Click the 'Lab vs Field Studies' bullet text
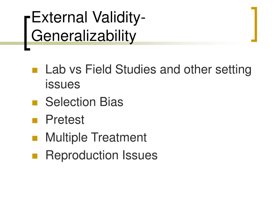The width and height of the screenshot is (278, 208). [x=101, y=69]
